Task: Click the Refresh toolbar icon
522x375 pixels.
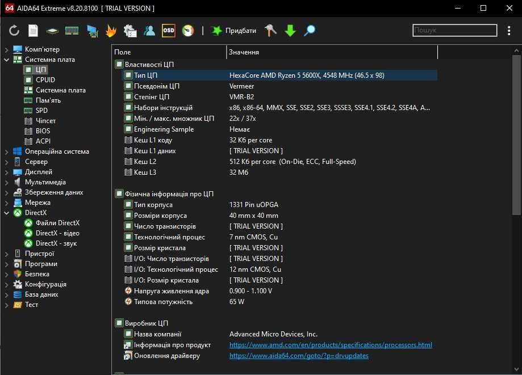Action: [x=14, y=31]
